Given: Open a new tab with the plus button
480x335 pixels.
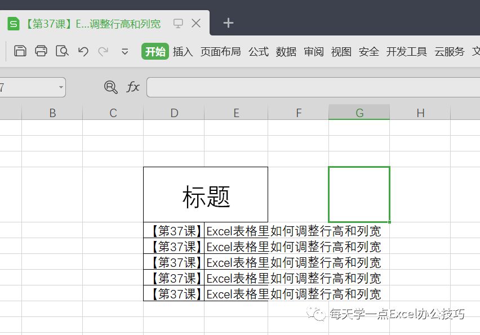Looking at the screenshot, I should [228, 23].
